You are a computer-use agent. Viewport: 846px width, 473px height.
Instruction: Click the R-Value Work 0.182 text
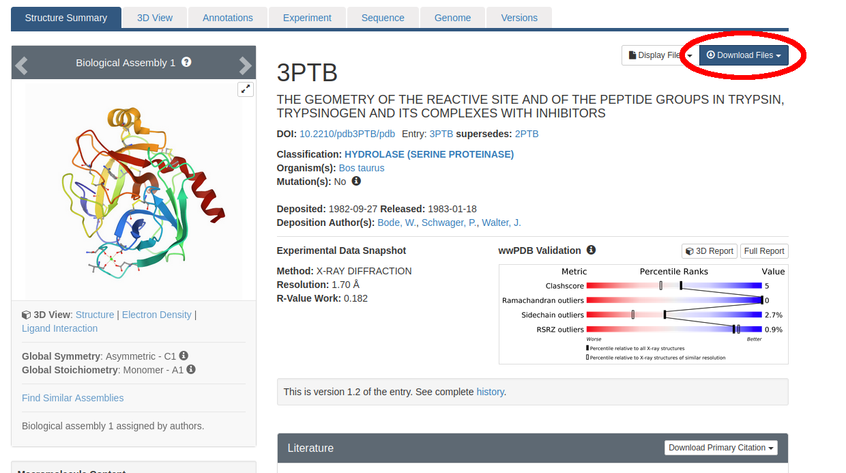(322, 298)
